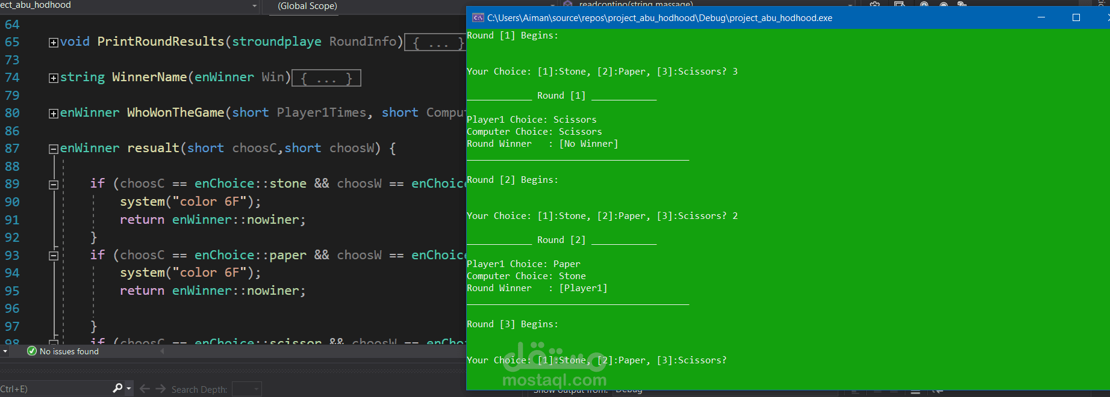Click the Round [1] separator heading in console
Image resolution: width=1110 pixels, height=397 pixels.
click(561, 96)
